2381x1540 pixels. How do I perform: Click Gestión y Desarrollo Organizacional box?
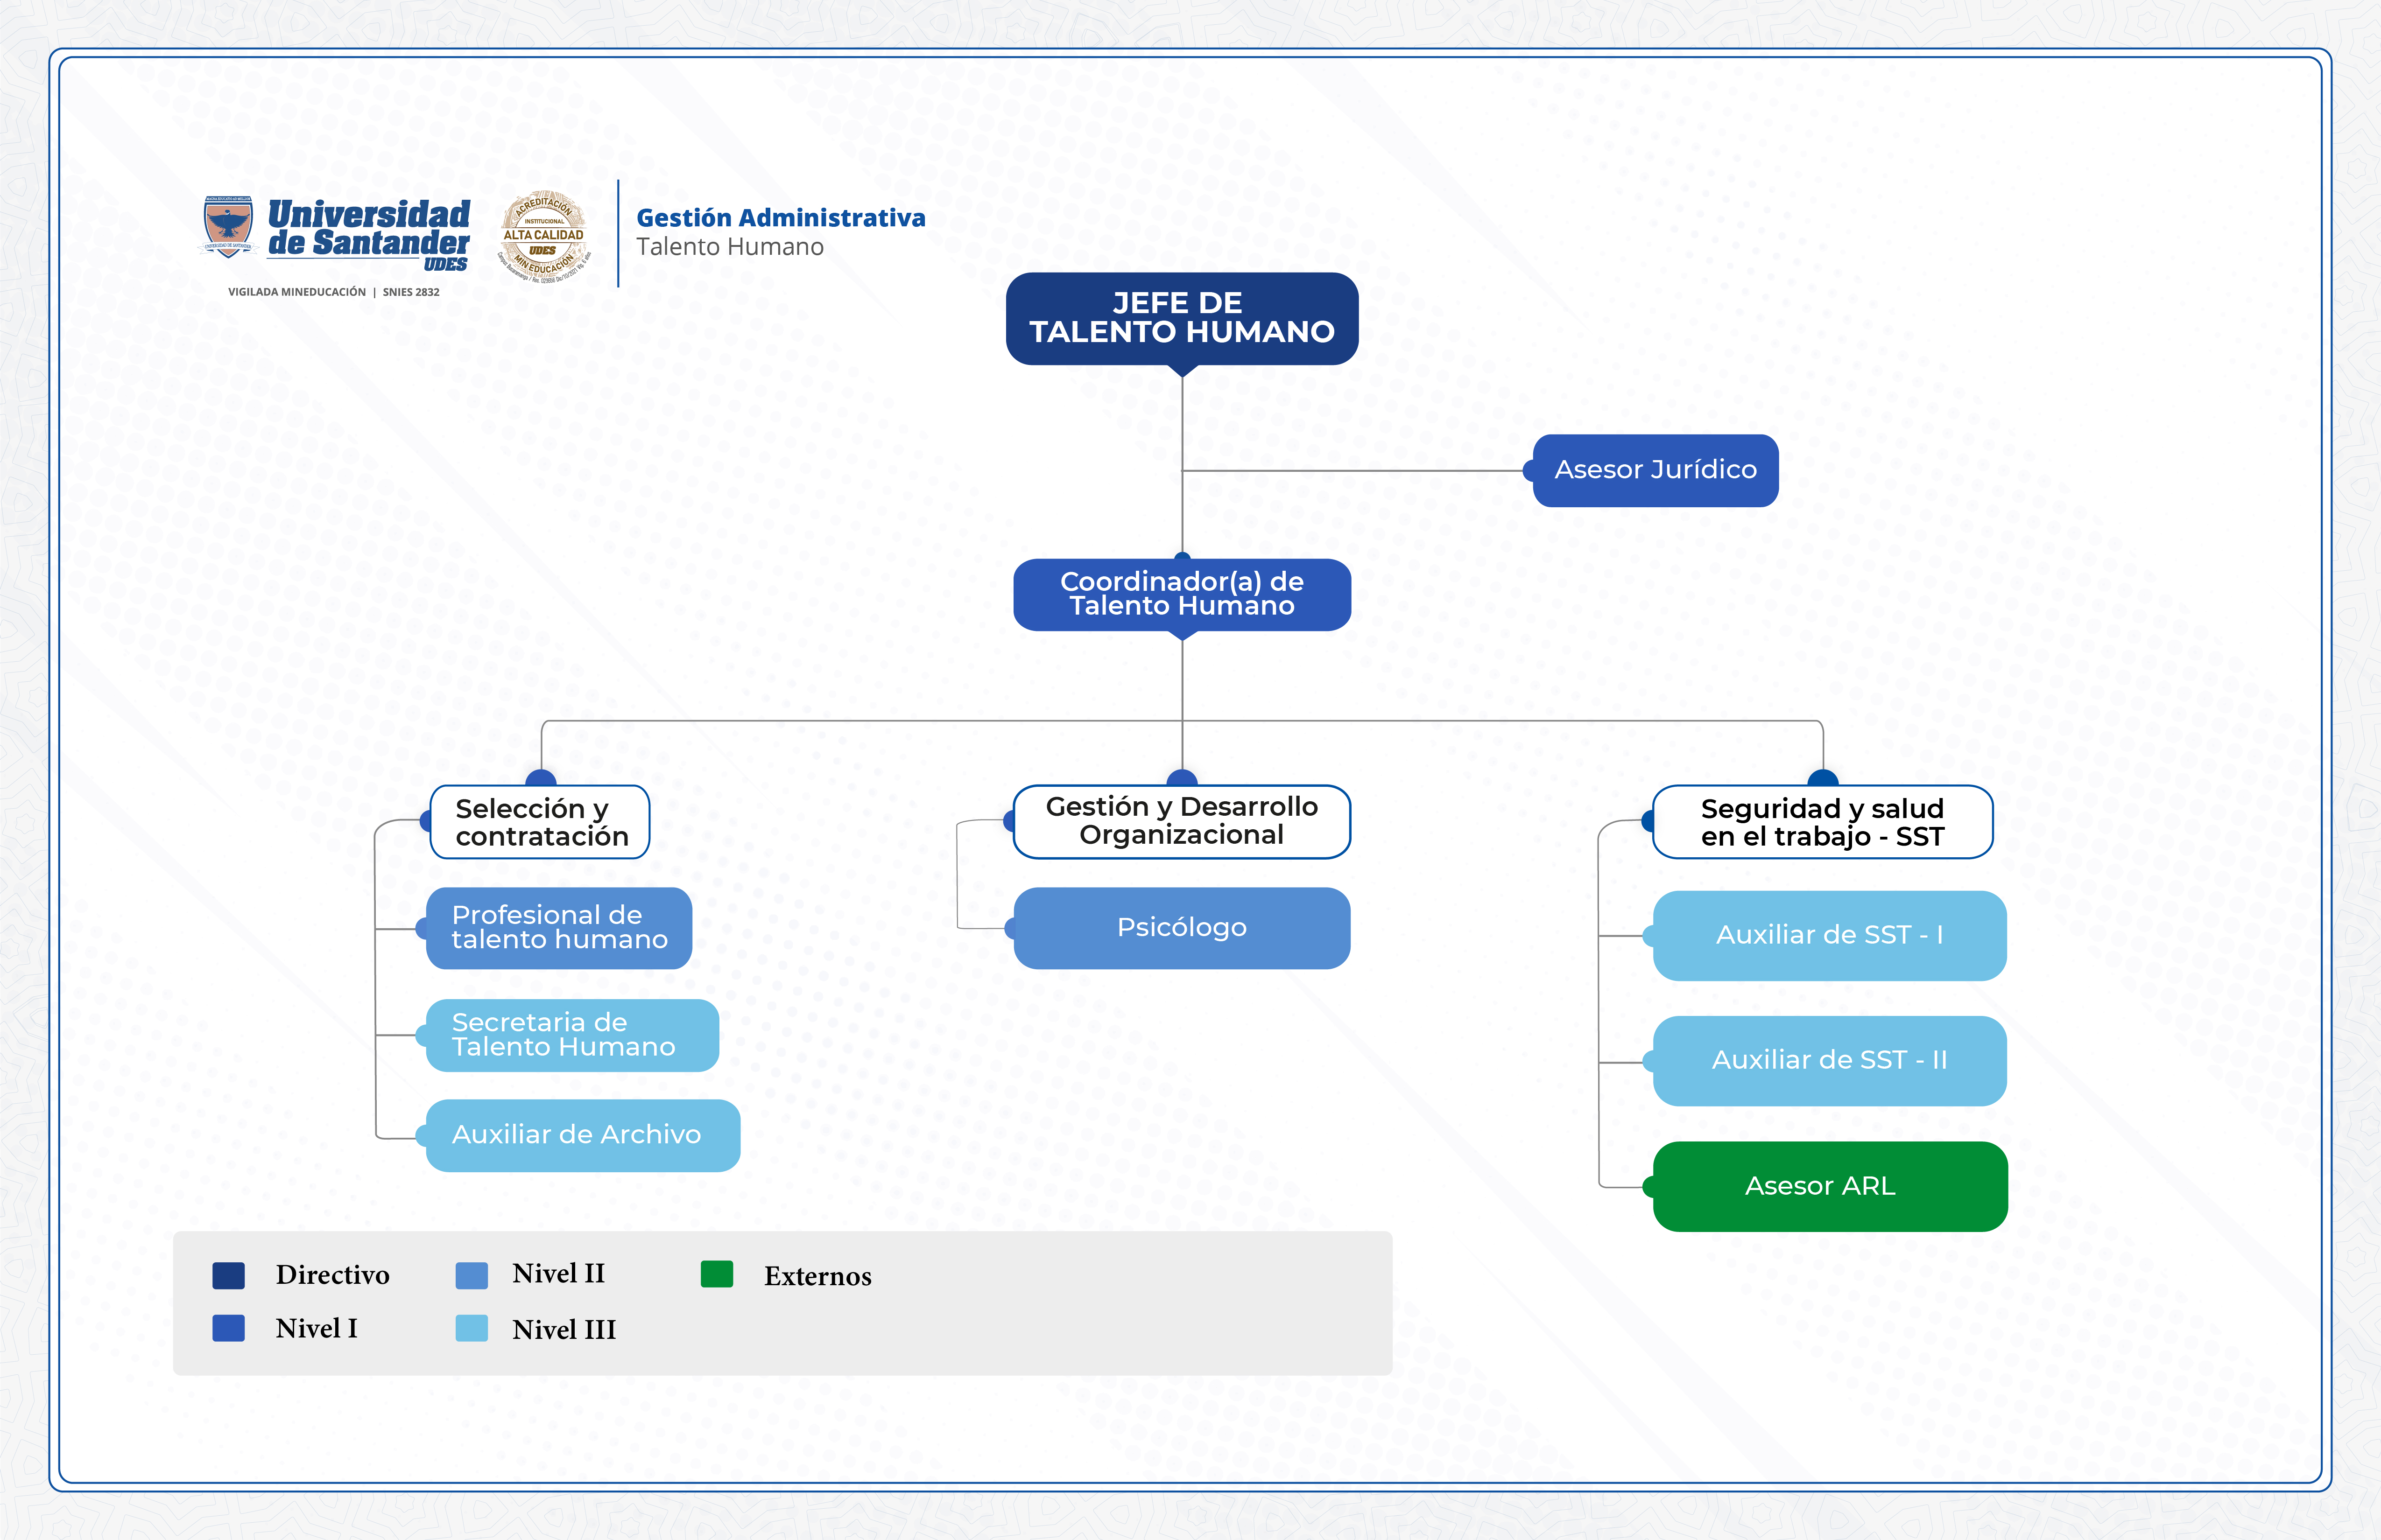click(1182, 821)
